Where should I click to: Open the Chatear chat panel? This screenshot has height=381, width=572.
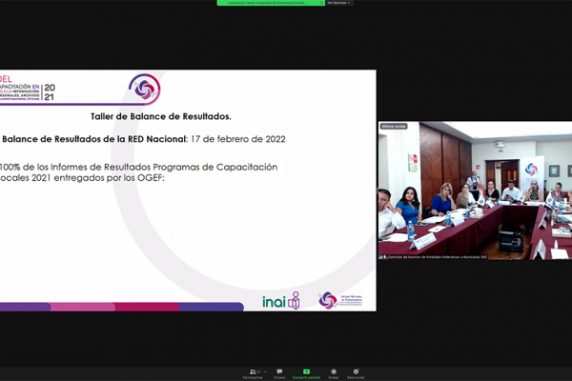pos(279,374)
